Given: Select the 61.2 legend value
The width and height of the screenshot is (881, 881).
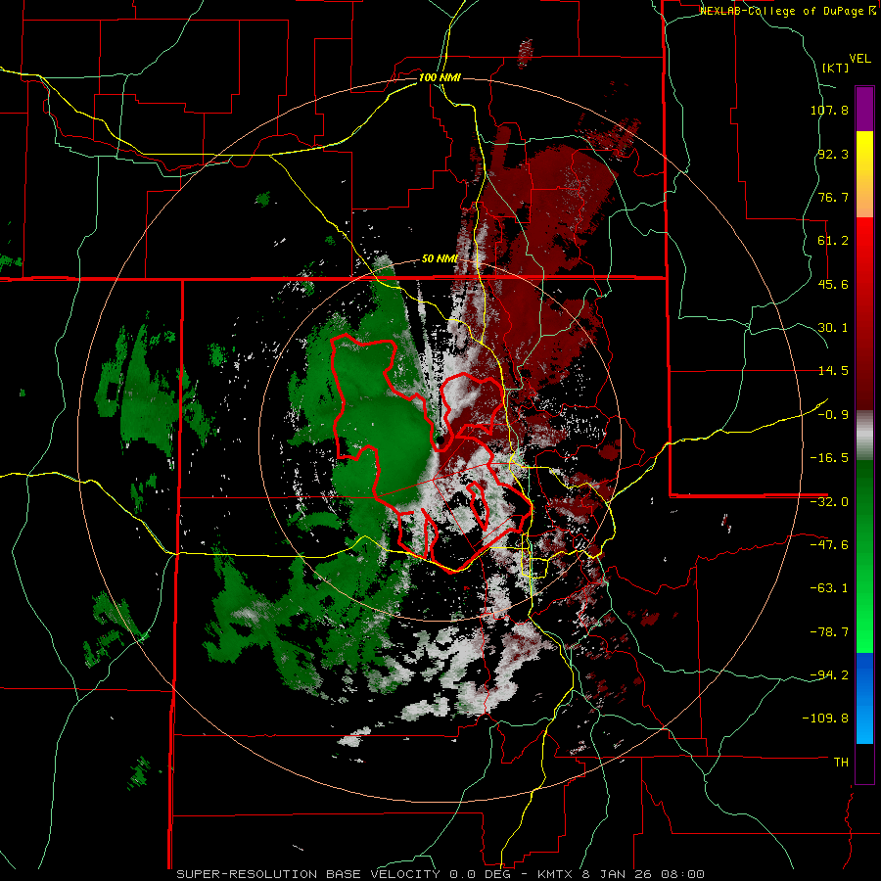Looking at the screenshot, I should [833, 241].
